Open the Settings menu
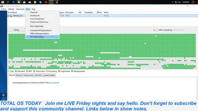The width and height of the screenshot is (198, 111). tap(11, 9)
